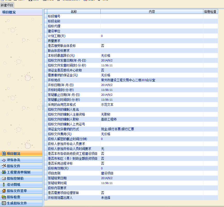The height and width of the screenshot is (207, 224).
Task: Open 招标检查 via its folder icon
Action: point(4,197)
